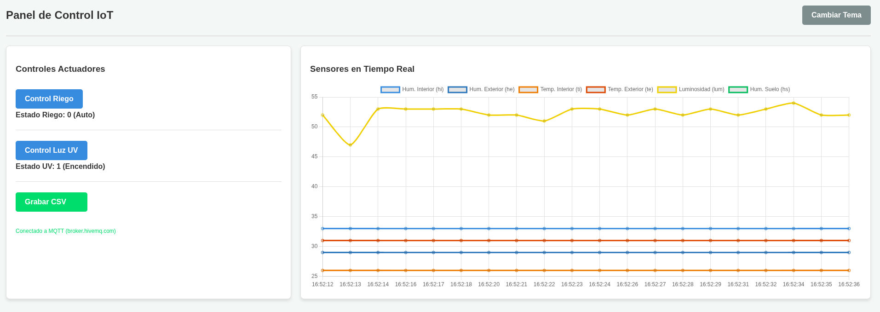Click the Panel de Control IoT title
The height and width of the screenshot is (312, 880).
pyautogui.click(x=59, y=15)
